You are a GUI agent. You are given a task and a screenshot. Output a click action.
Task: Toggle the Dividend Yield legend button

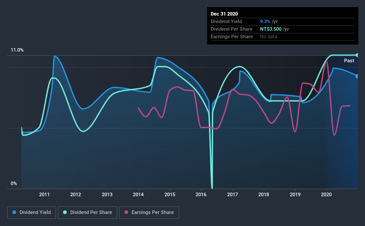tap(32, 213)
